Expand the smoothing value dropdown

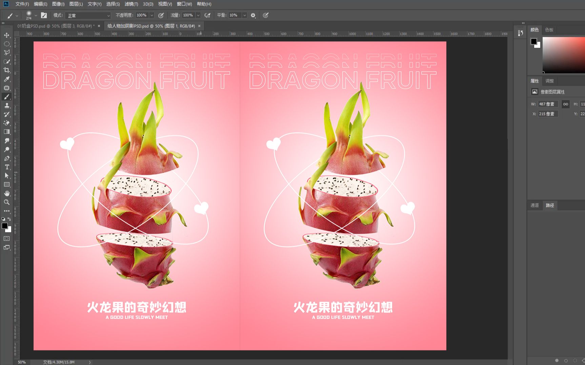tap(244, 15)
